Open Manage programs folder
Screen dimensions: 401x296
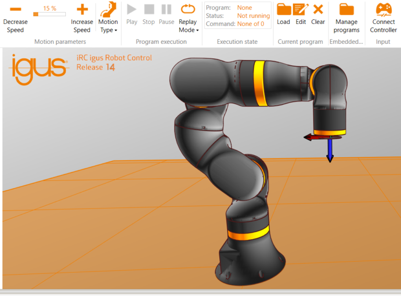click(x=347, y=10)
